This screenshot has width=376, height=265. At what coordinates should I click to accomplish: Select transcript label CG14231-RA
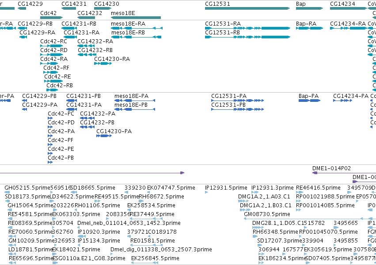pos(82,32)
